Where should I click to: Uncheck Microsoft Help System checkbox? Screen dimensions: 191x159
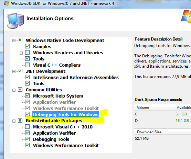coord(28,96)
